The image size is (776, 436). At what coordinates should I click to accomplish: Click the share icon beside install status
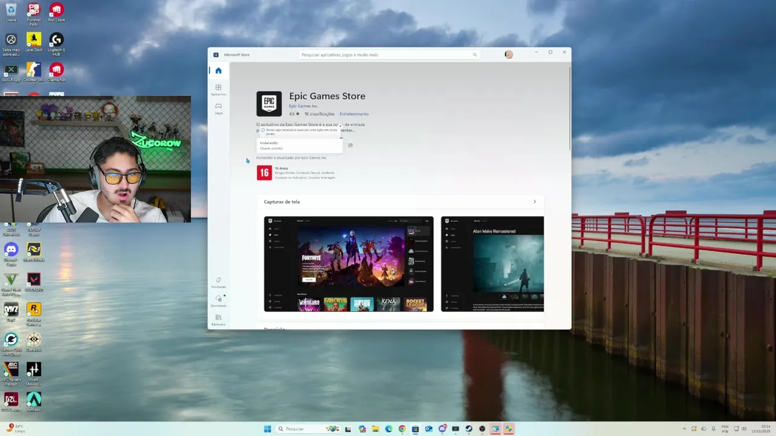coord(350,145)
